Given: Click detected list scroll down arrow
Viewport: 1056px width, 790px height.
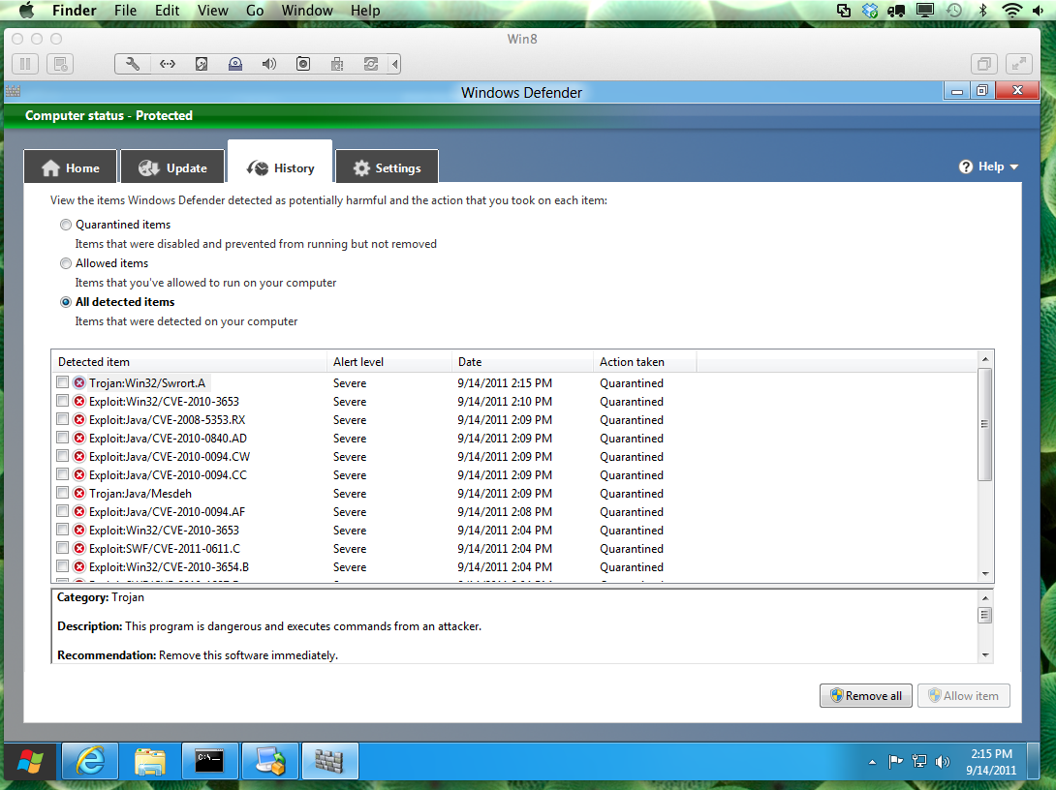Looking at the screenshot, I should point(985,574).
